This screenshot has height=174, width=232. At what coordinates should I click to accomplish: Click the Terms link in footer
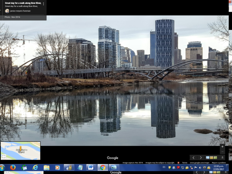tap(185, 162)
